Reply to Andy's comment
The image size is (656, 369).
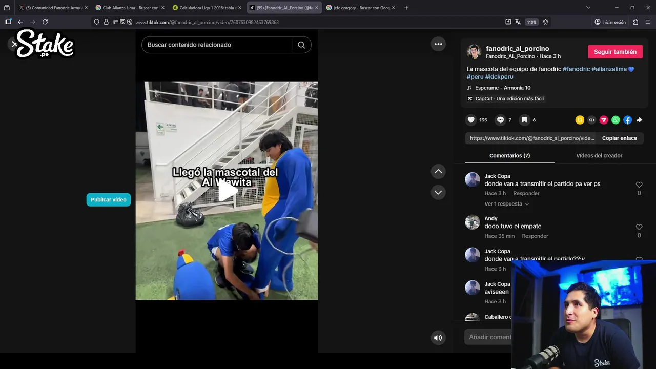pos(535,236)
